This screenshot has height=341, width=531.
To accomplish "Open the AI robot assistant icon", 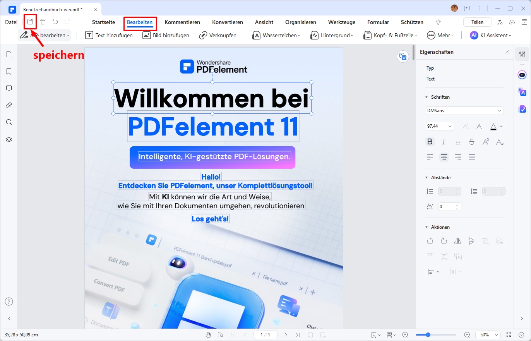I will 522,75.
